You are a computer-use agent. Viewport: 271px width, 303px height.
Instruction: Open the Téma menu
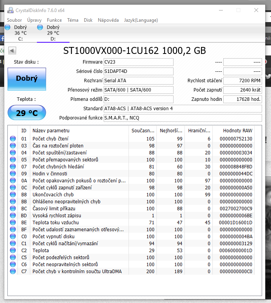coord(73,20)
